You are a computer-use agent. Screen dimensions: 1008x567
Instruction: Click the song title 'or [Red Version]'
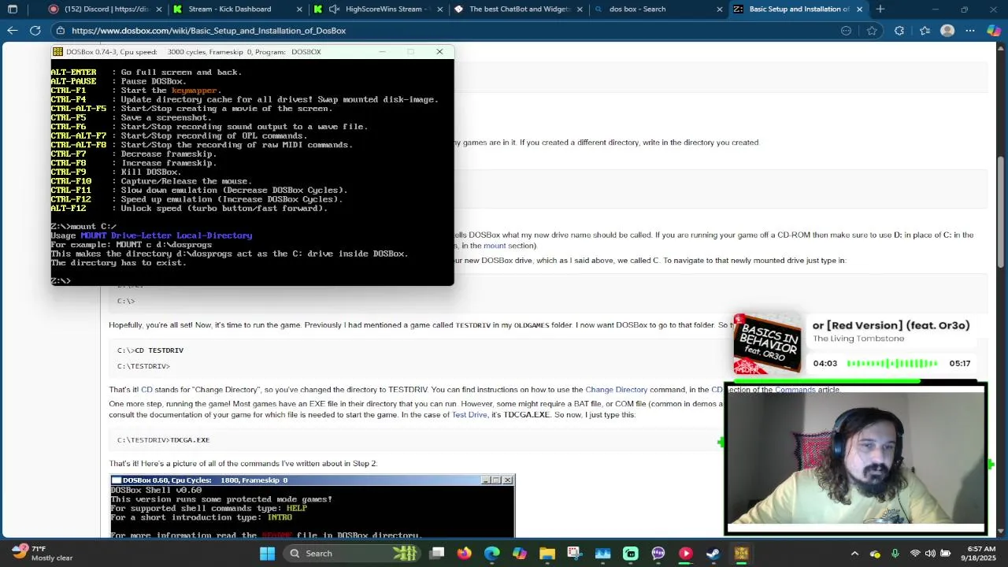click(891, 325)
